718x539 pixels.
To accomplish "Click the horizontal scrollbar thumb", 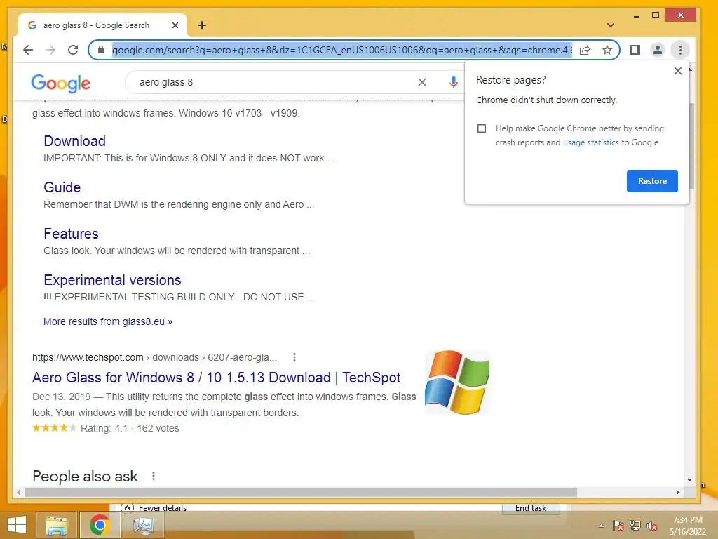I will 301,492.
